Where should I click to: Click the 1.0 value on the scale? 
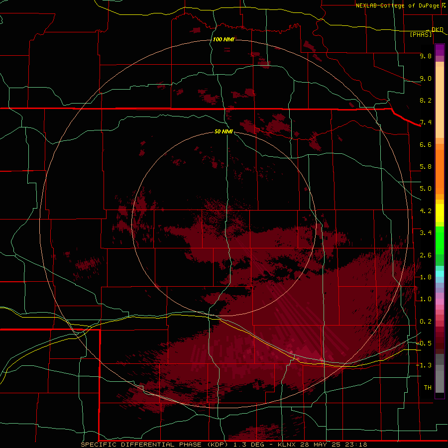click(x=426, y=299)
